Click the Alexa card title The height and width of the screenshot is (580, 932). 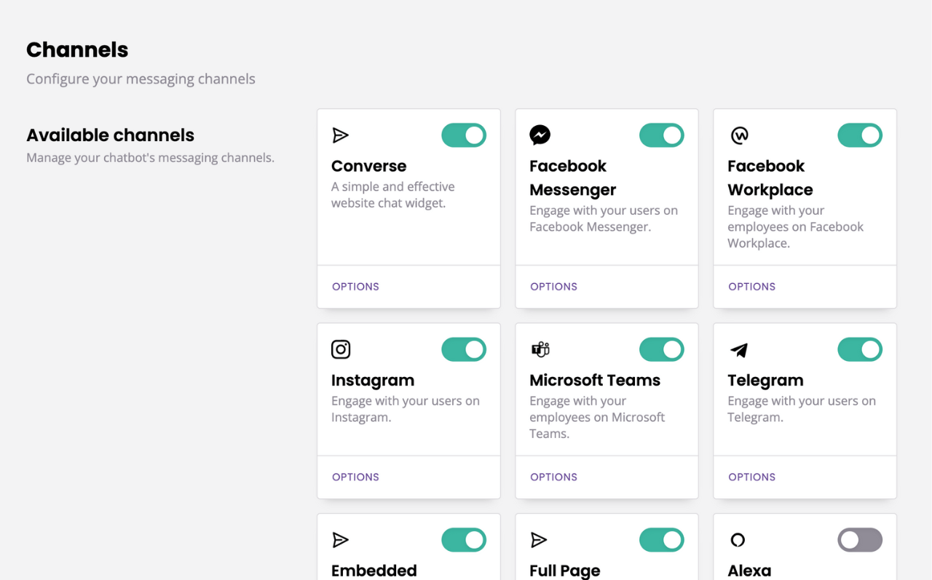[749, 571]
